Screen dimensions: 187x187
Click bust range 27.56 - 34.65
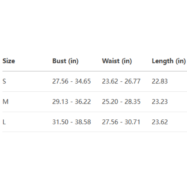[x=71, y=81]
